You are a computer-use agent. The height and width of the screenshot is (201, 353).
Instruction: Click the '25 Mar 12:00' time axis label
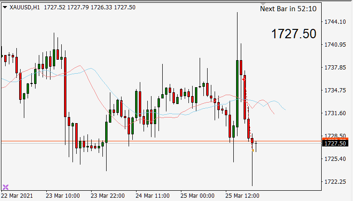[x=243, y=195]
